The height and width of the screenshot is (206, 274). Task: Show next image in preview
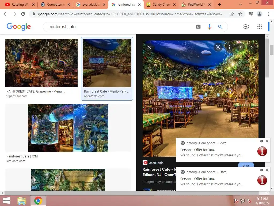tap(252, 47)
